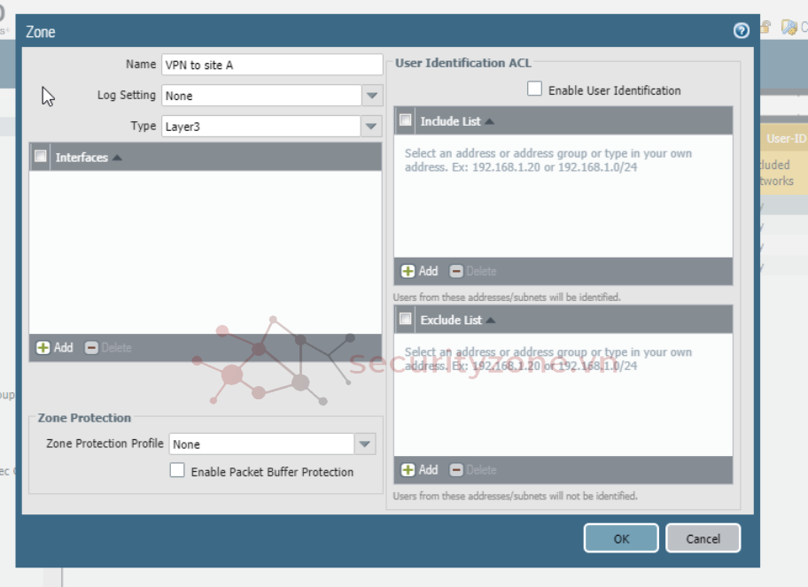Viewport: 808px width, 587px height.
Task: Open the Log Setting dropdown
Action: pos(372,96)
